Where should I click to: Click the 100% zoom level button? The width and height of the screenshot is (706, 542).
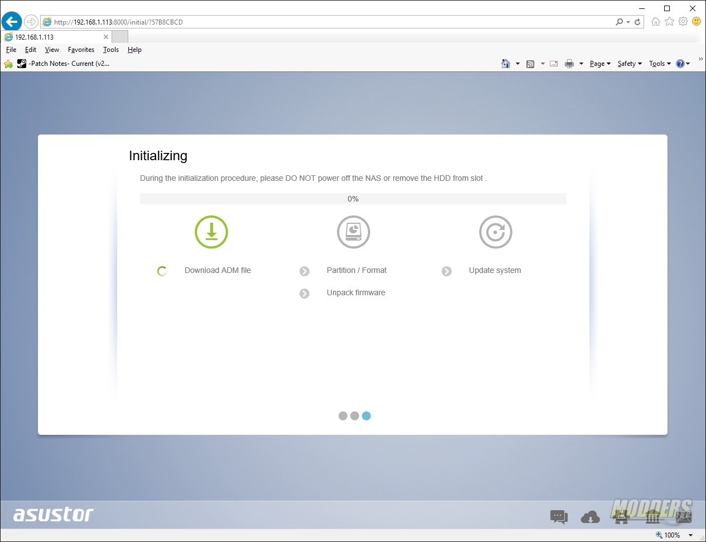[x=668, y=535]
